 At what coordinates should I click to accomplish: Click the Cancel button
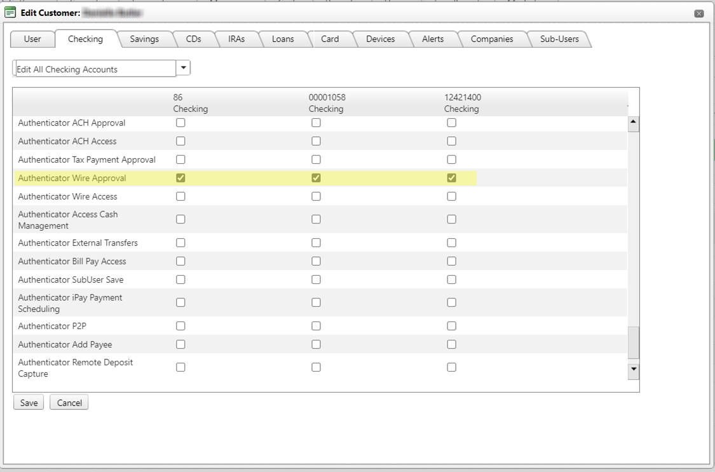click(x=69, y=403)
